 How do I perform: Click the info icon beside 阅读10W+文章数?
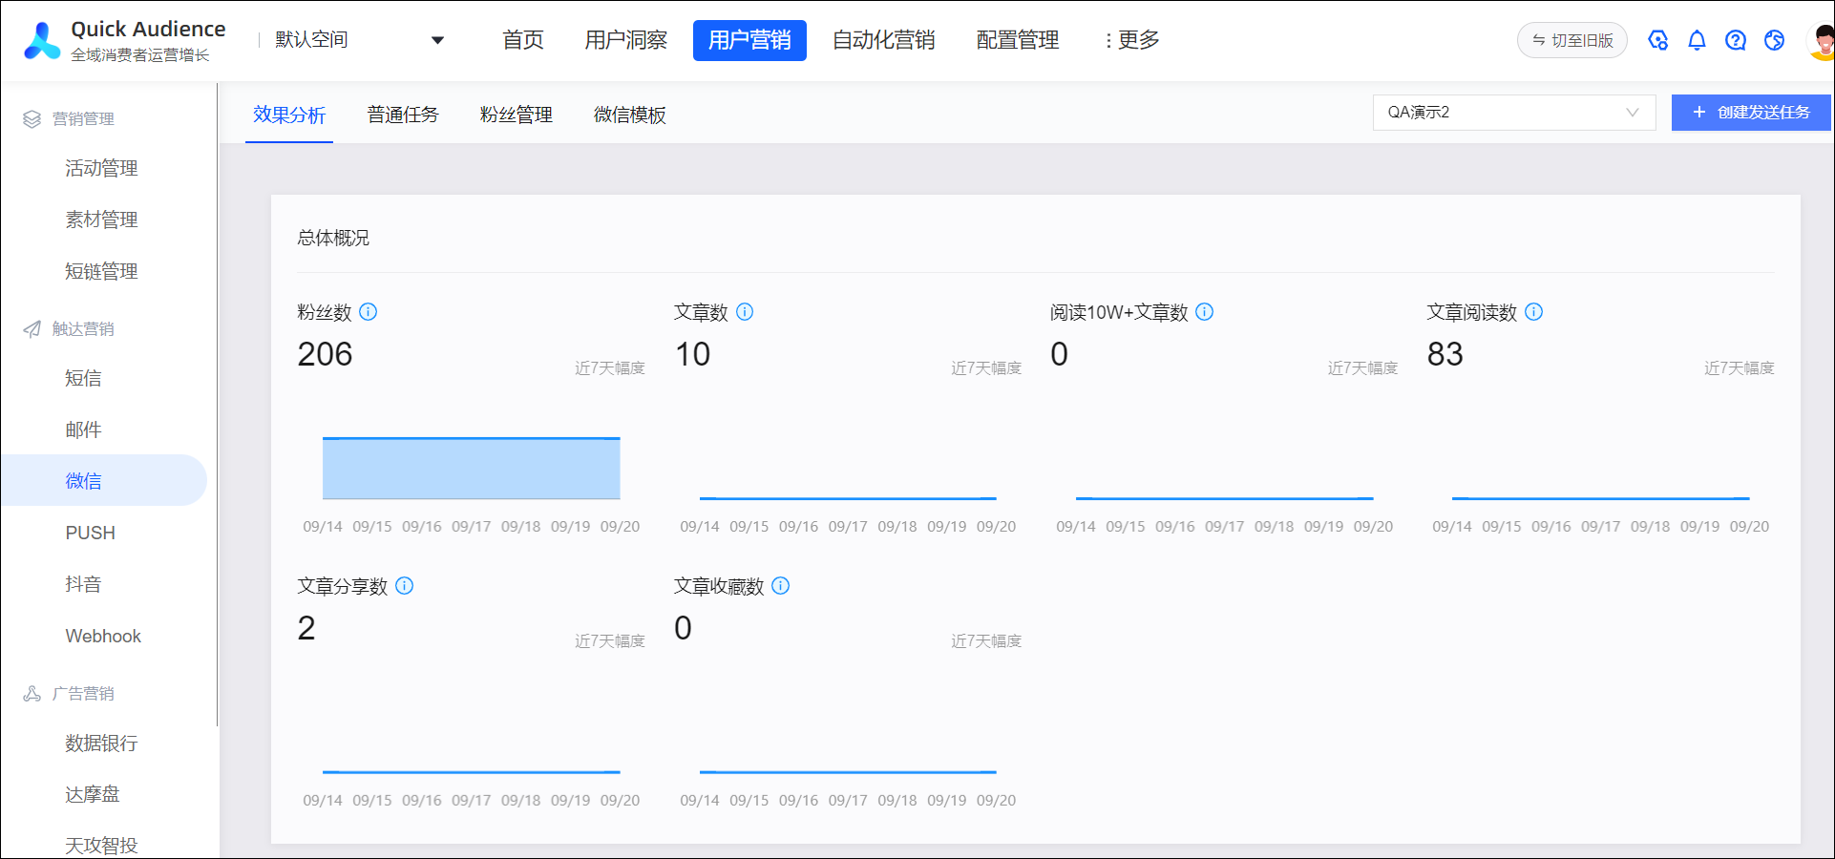coord(1205,312)
